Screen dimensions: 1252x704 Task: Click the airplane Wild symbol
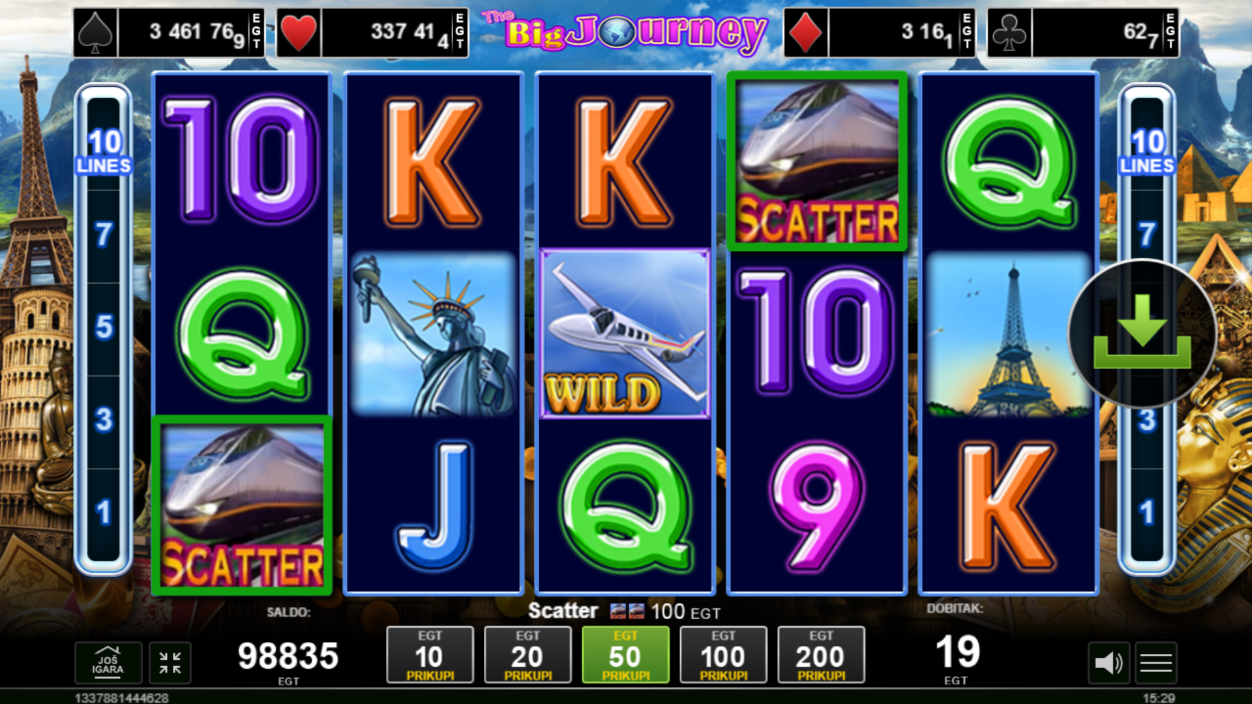625,334
